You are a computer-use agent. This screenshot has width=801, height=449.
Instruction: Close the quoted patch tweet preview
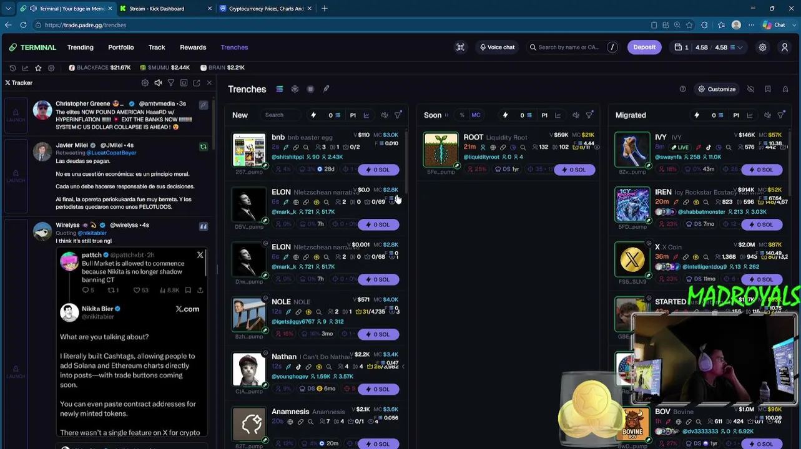(x=200, y=255)
